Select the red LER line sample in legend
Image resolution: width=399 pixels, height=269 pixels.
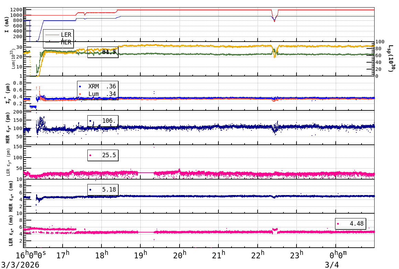(52, 35)
